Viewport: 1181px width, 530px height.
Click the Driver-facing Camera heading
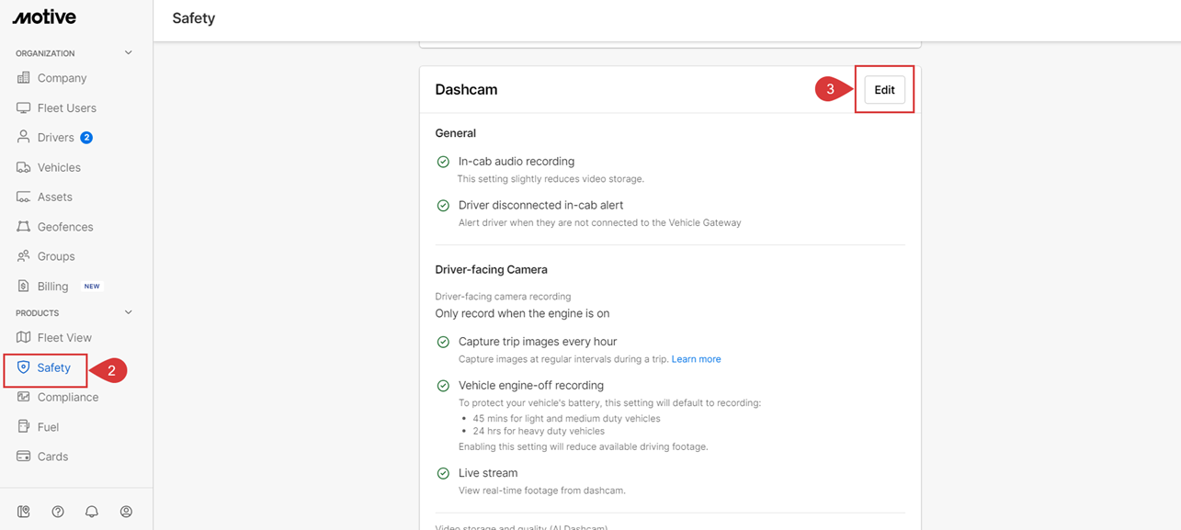[x=491, y=270]
